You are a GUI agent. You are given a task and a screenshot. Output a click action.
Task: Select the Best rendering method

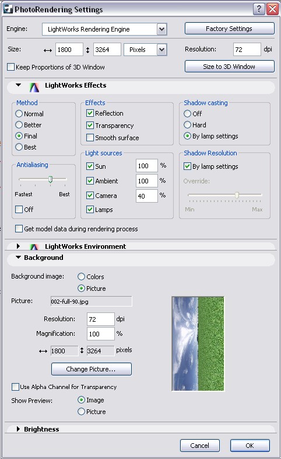[x=19, y=147]
